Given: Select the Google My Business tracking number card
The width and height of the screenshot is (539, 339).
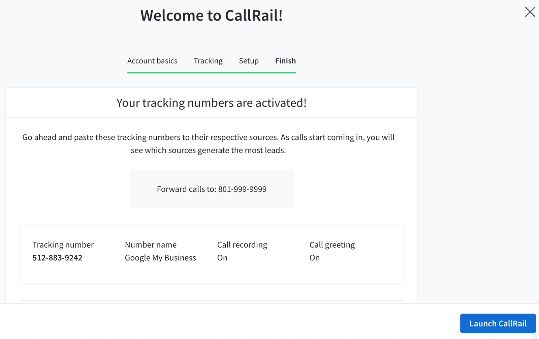Looking at the screenshot, I should click(211, 254).
